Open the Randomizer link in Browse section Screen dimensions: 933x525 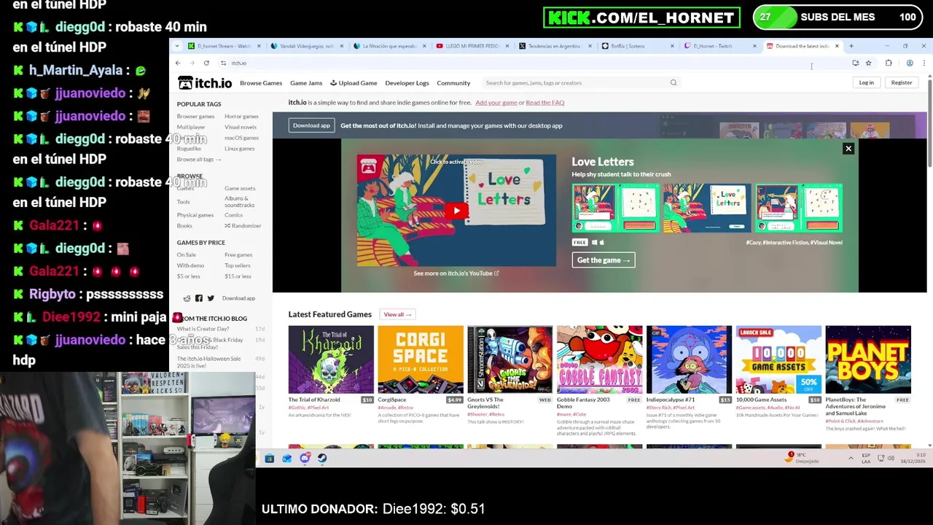click(x=243, y=226)
